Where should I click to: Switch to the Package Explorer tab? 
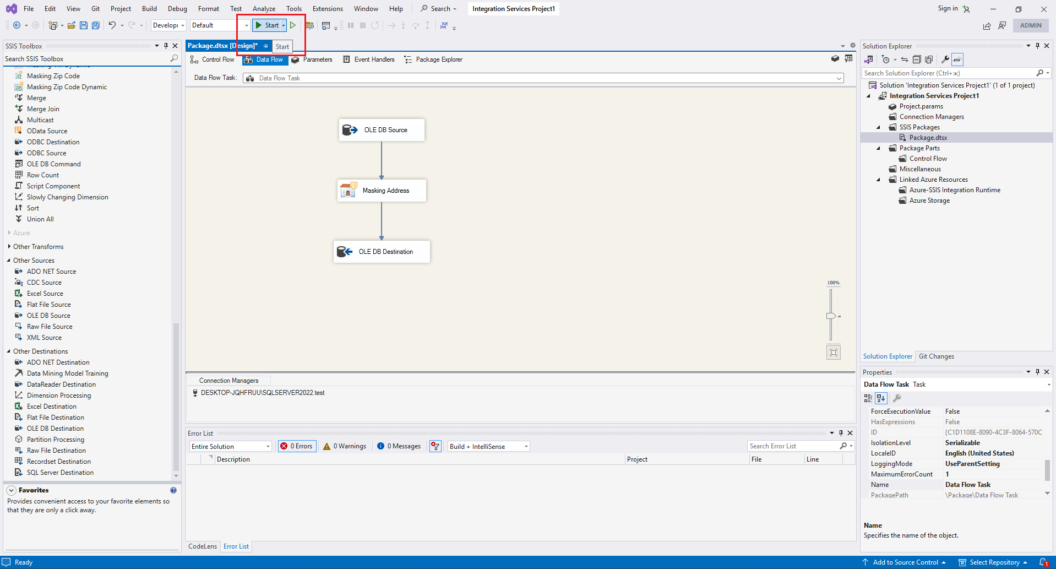(433, 59)
